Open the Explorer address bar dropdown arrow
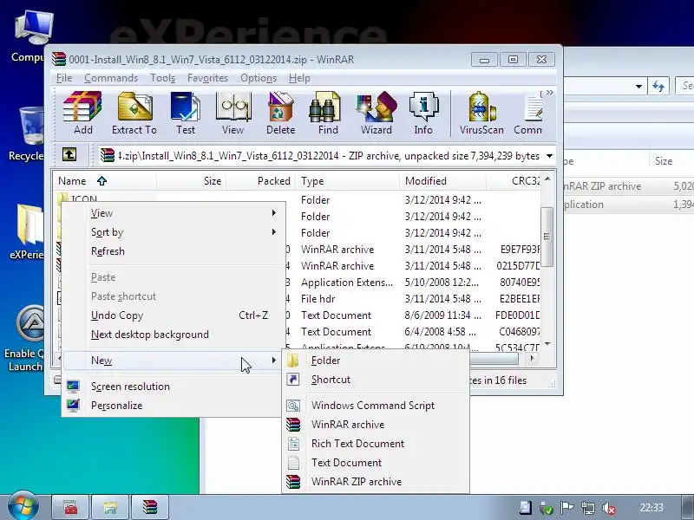The width and height of the screenshot is (694, 520). (638, 86)
